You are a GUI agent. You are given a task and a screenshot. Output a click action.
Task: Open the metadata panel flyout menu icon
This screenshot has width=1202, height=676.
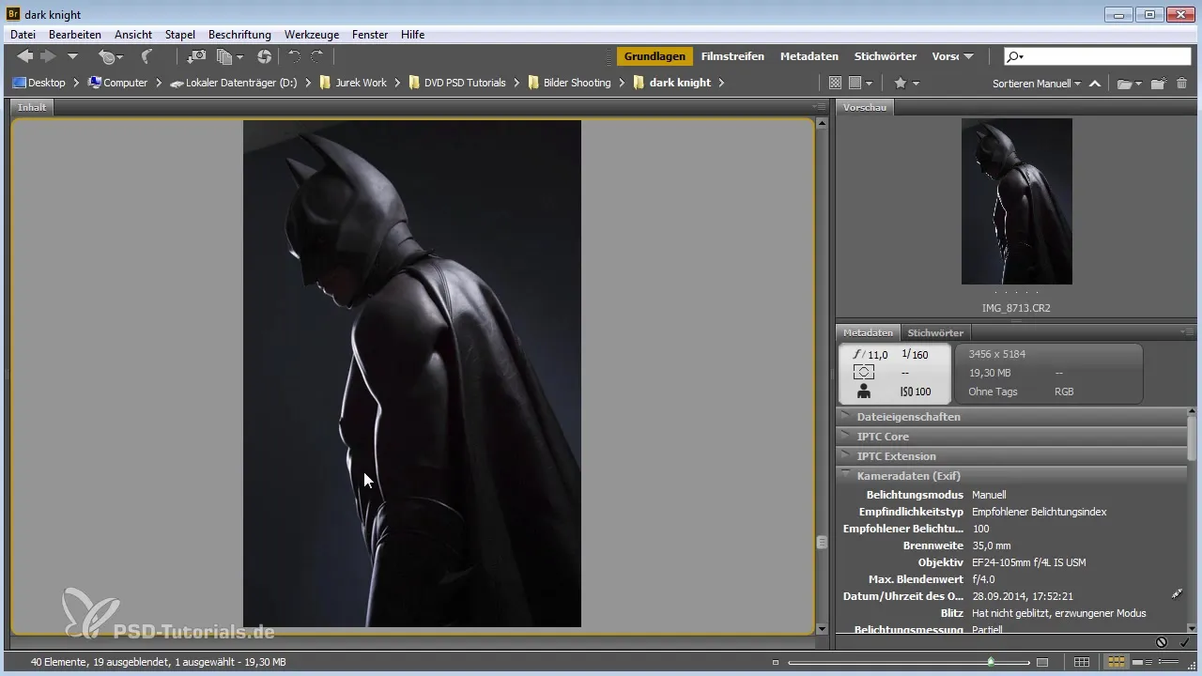1187,331
